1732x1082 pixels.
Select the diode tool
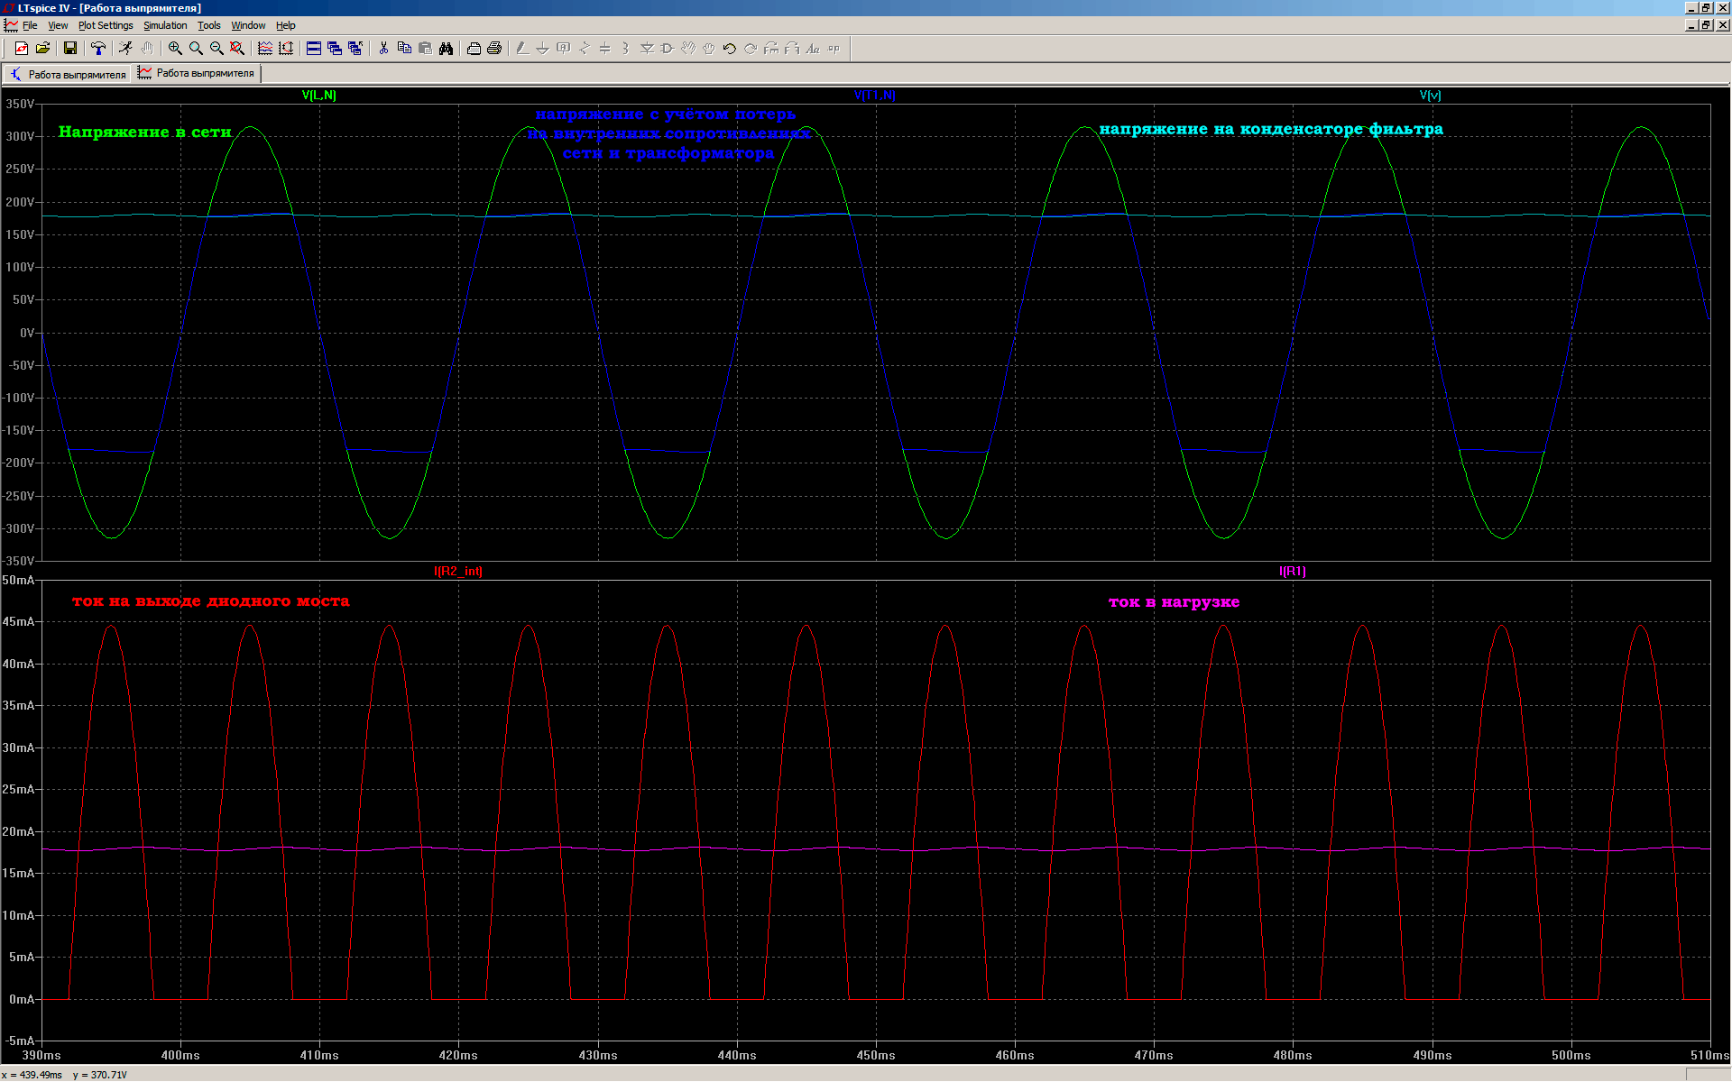click(x=647, y=49)
